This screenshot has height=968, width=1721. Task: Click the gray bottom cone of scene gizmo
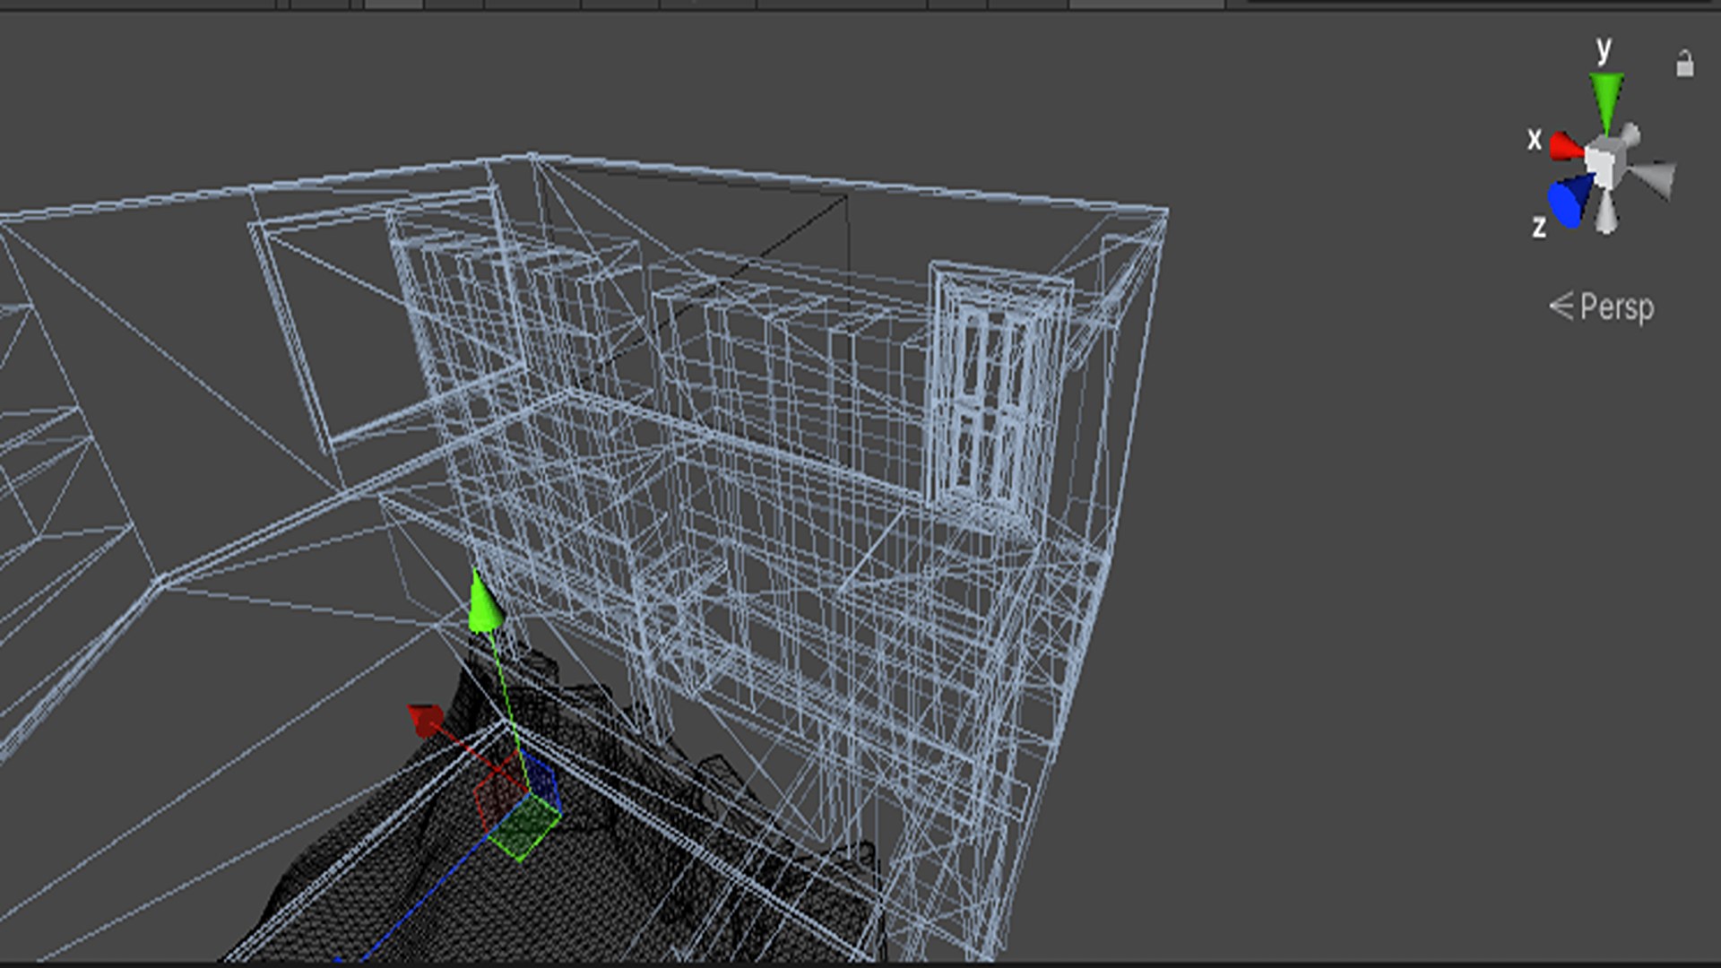pos(1607,215)
